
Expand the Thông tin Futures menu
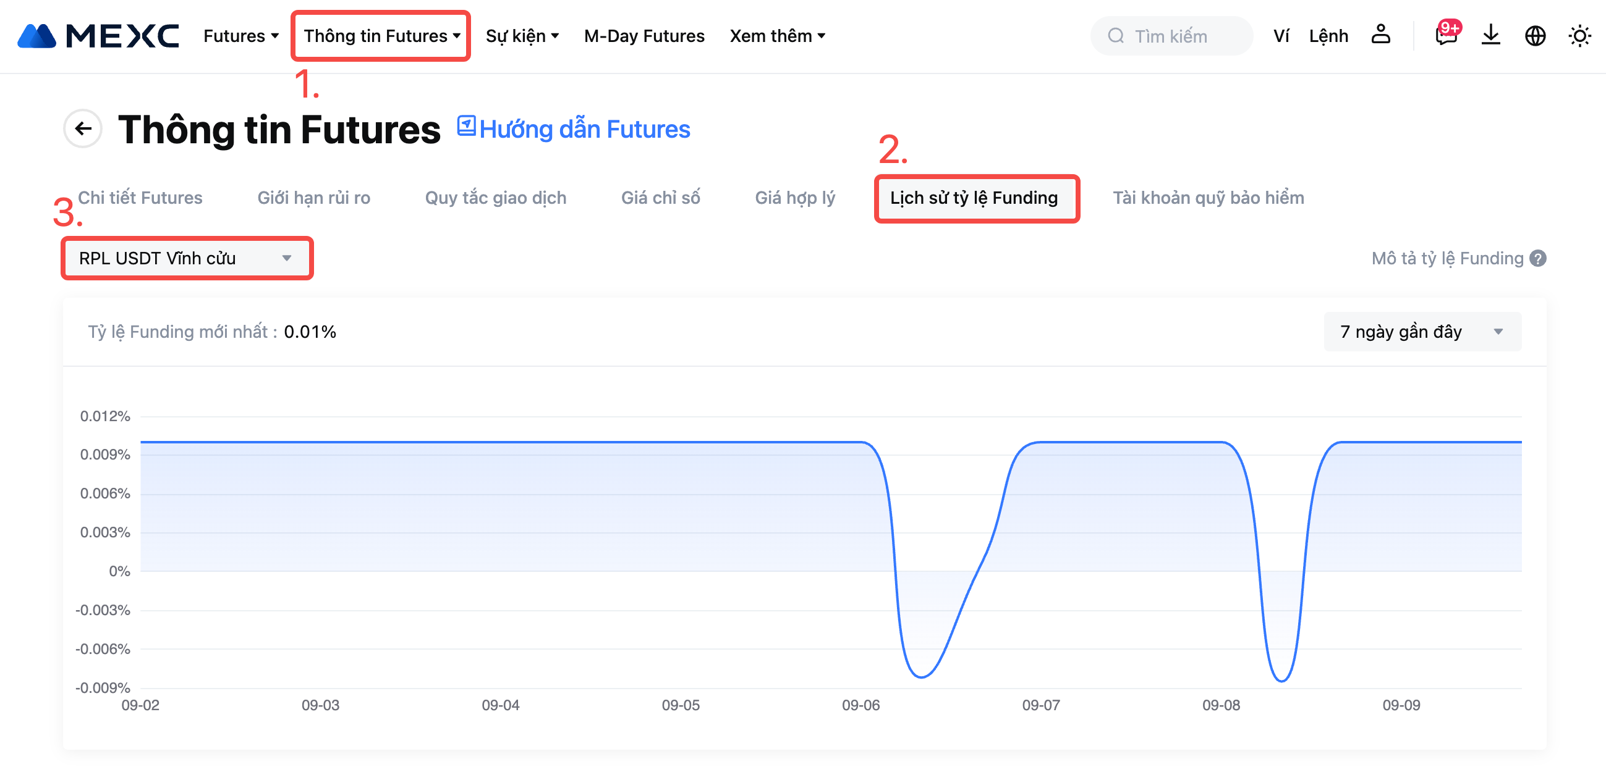click(381, 36)
